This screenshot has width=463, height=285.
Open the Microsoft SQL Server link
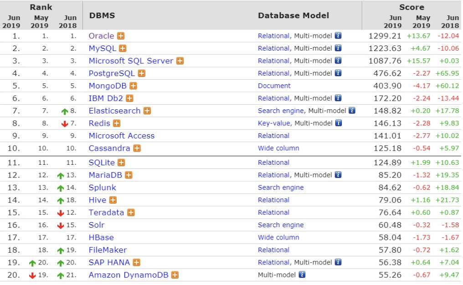click(131, 61)
